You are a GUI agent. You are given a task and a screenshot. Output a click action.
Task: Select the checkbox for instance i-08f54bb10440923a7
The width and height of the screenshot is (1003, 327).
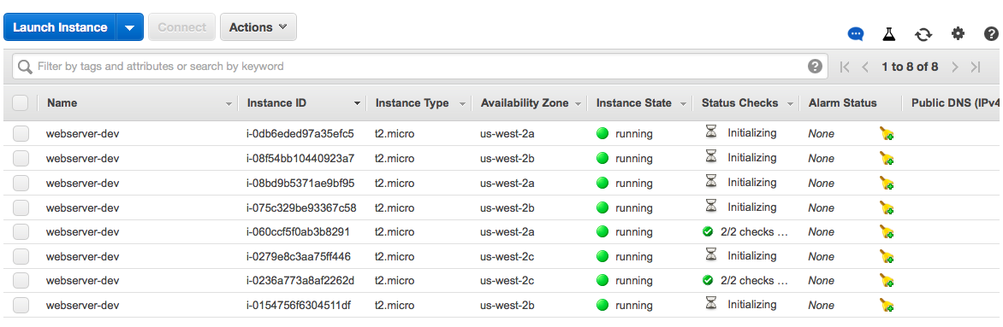point(21,159)
